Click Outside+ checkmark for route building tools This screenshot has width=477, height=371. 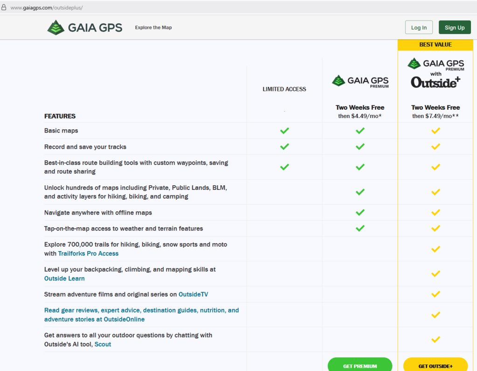[436, 167]
